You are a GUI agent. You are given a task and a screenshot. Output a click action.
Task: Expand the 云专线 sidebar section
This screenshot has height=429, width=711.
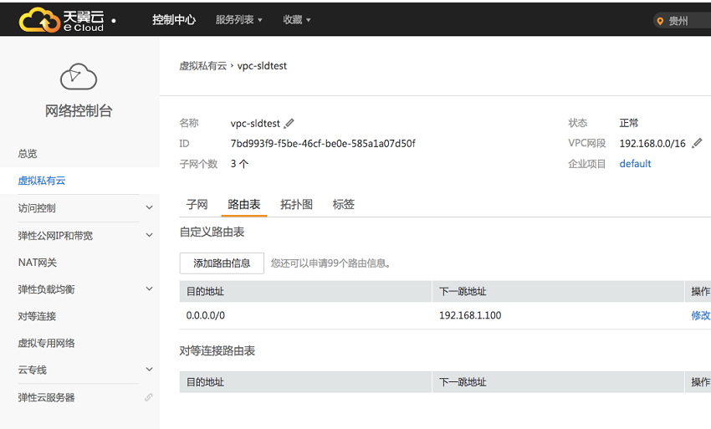[149, 369]
